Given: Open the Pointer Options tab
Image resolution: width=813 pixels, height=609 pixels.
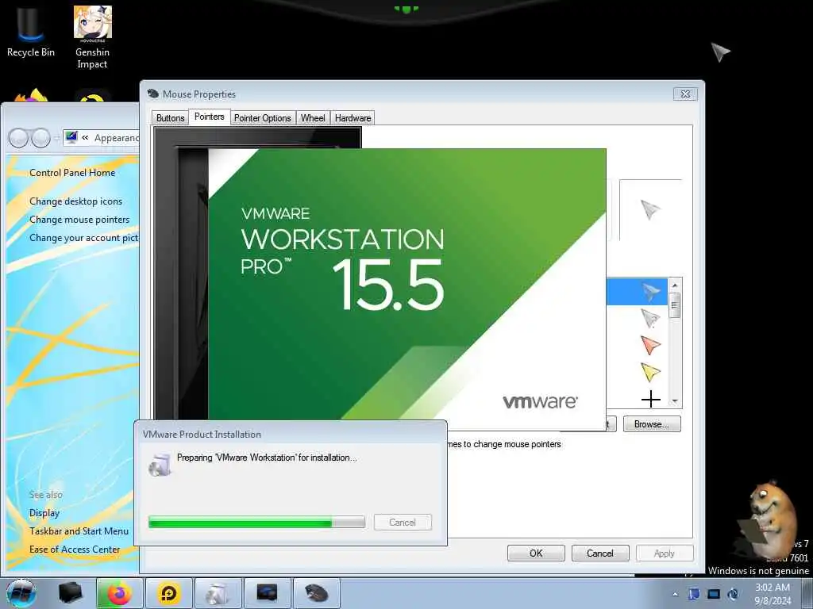Looking at the screenshot, I should (262, 118).
